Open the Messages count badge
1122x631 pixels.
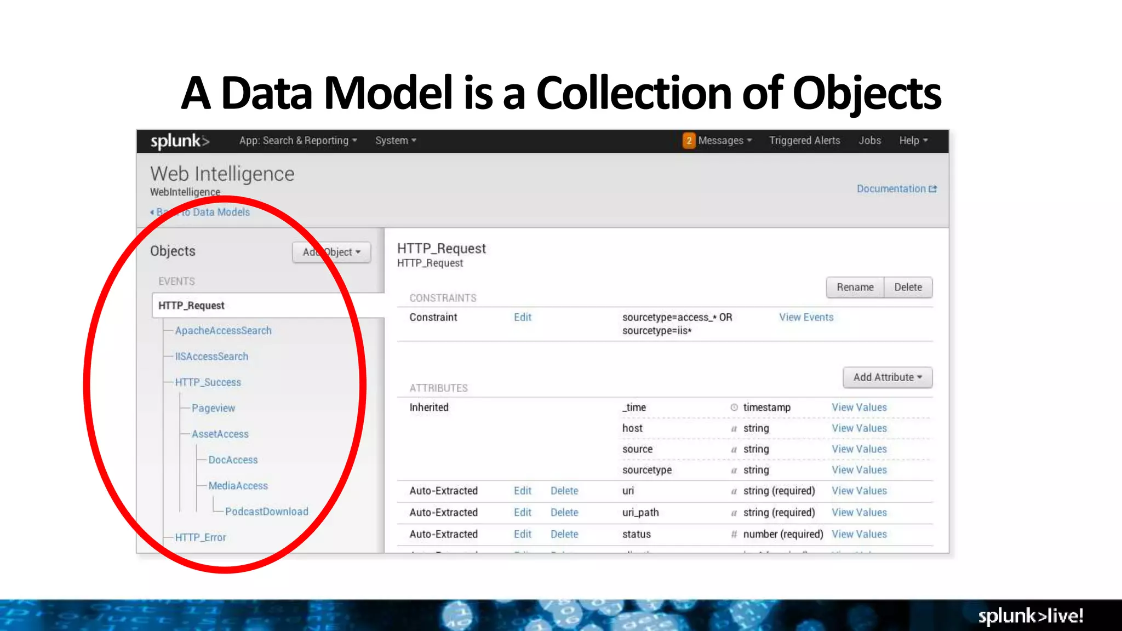(x=689, y=141)
